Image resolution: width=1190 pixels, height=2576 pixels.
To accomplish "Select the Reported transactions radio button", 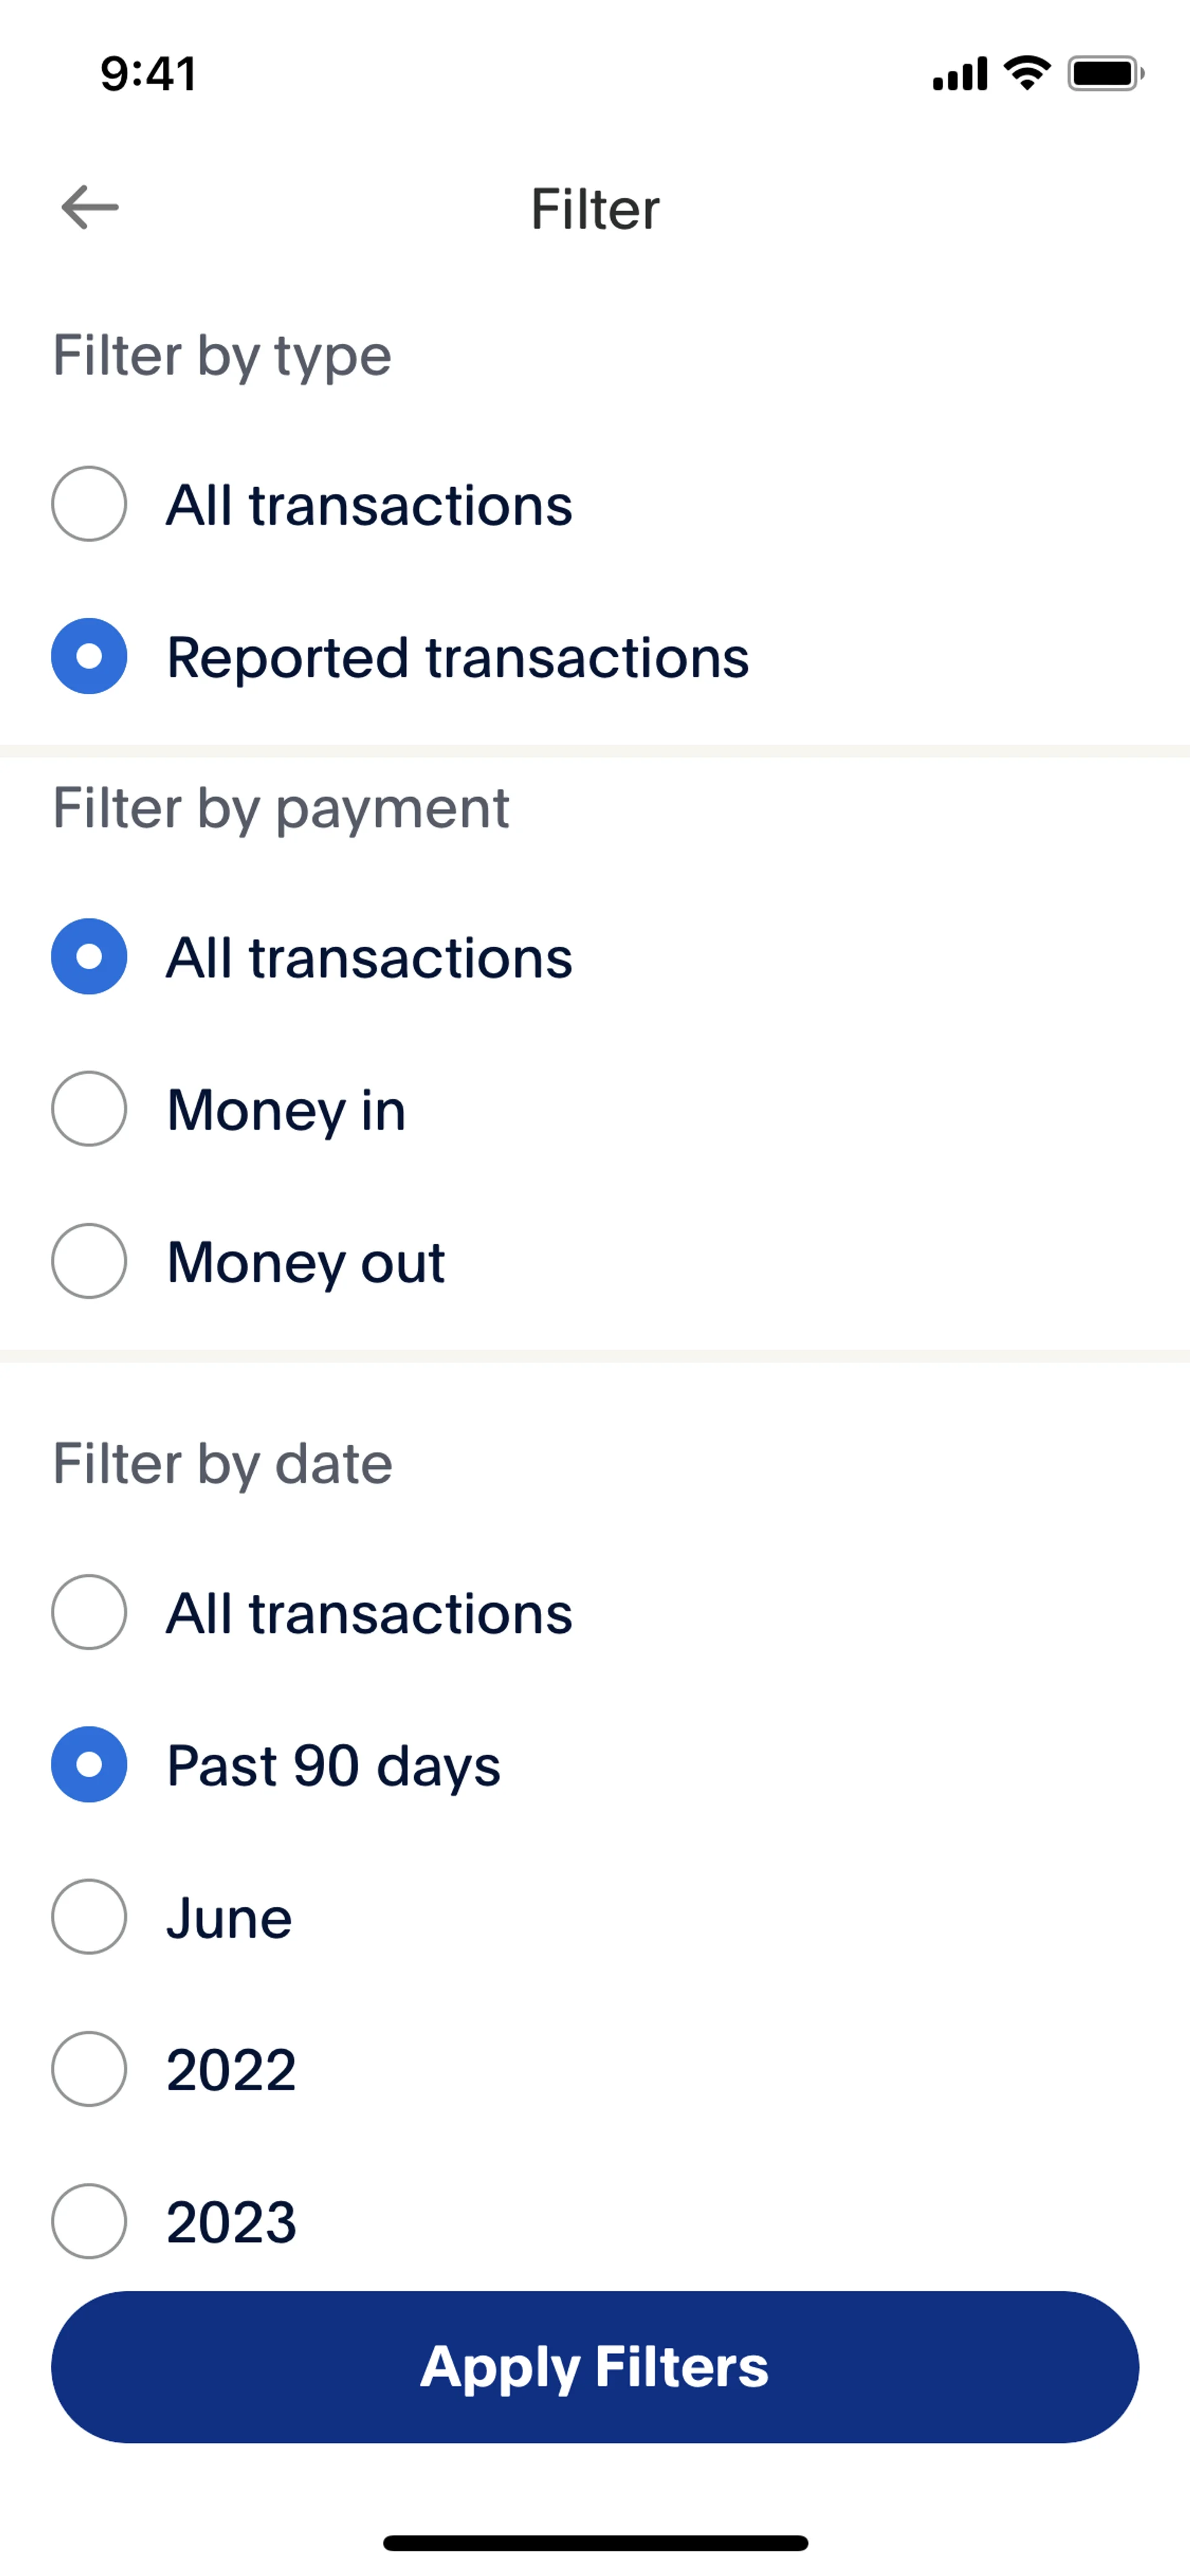I will (89, 656).
